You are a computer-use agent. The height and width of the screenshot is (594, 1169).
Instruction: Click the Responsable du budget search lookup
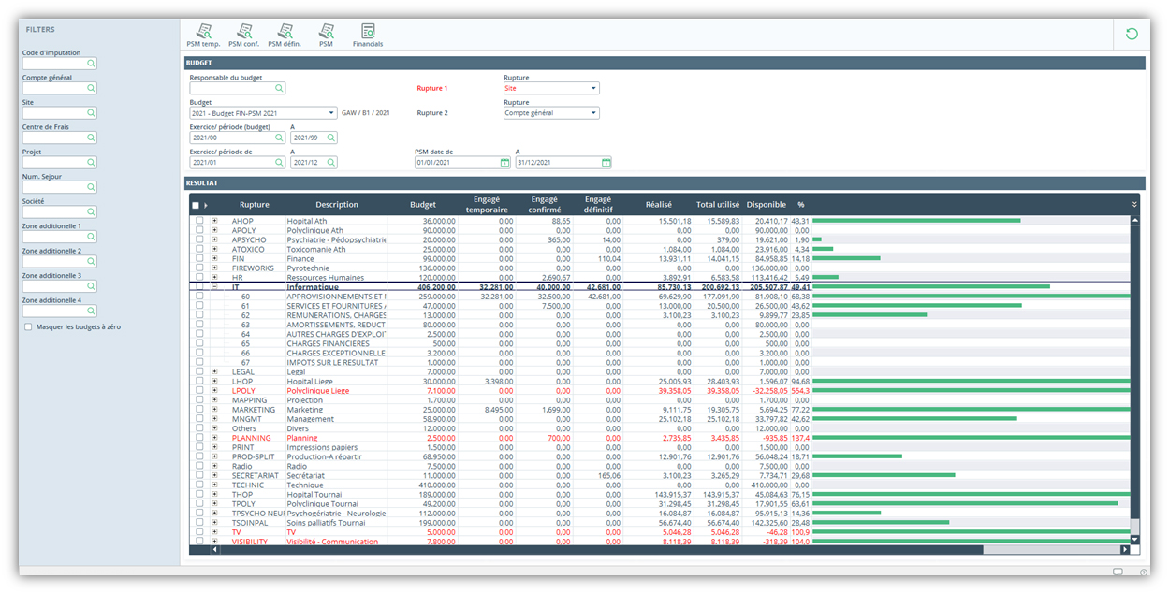pos(278,87)
